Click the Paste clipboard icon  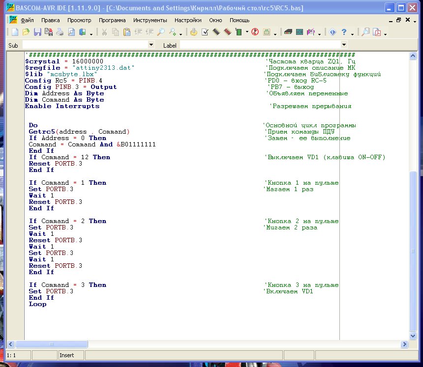126,32
